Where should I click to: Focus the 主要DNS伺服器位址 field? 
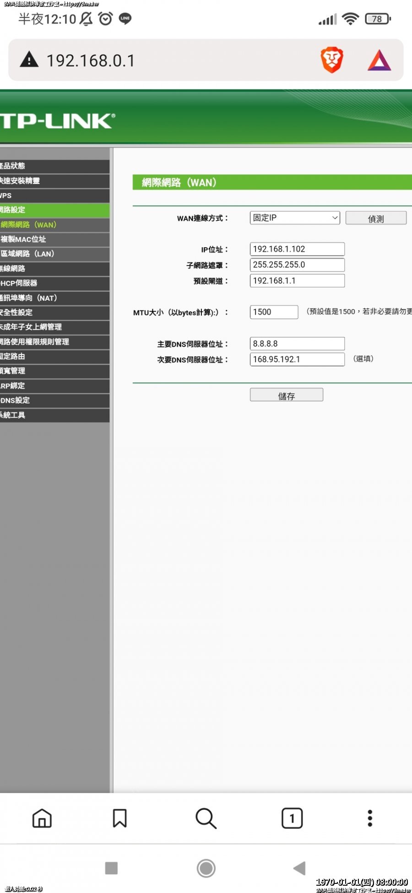tap(297, 343)
